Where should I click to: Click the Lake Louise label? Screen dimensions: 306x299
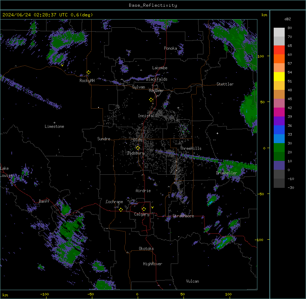pos(6,172)
